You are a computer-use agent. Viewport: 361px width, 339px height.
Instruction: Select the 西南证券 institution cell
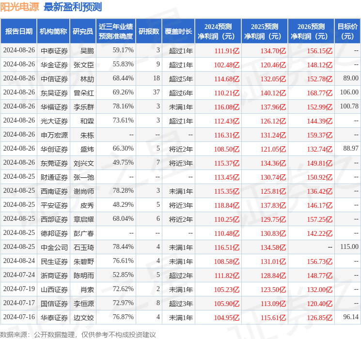(x=54, y=191)
